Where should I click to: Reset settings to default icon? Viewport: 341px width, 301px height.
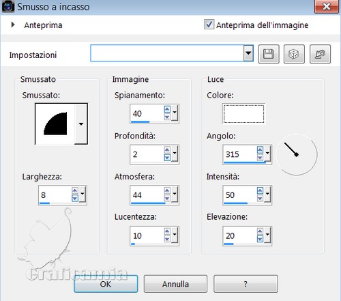[x=320, y=54]
